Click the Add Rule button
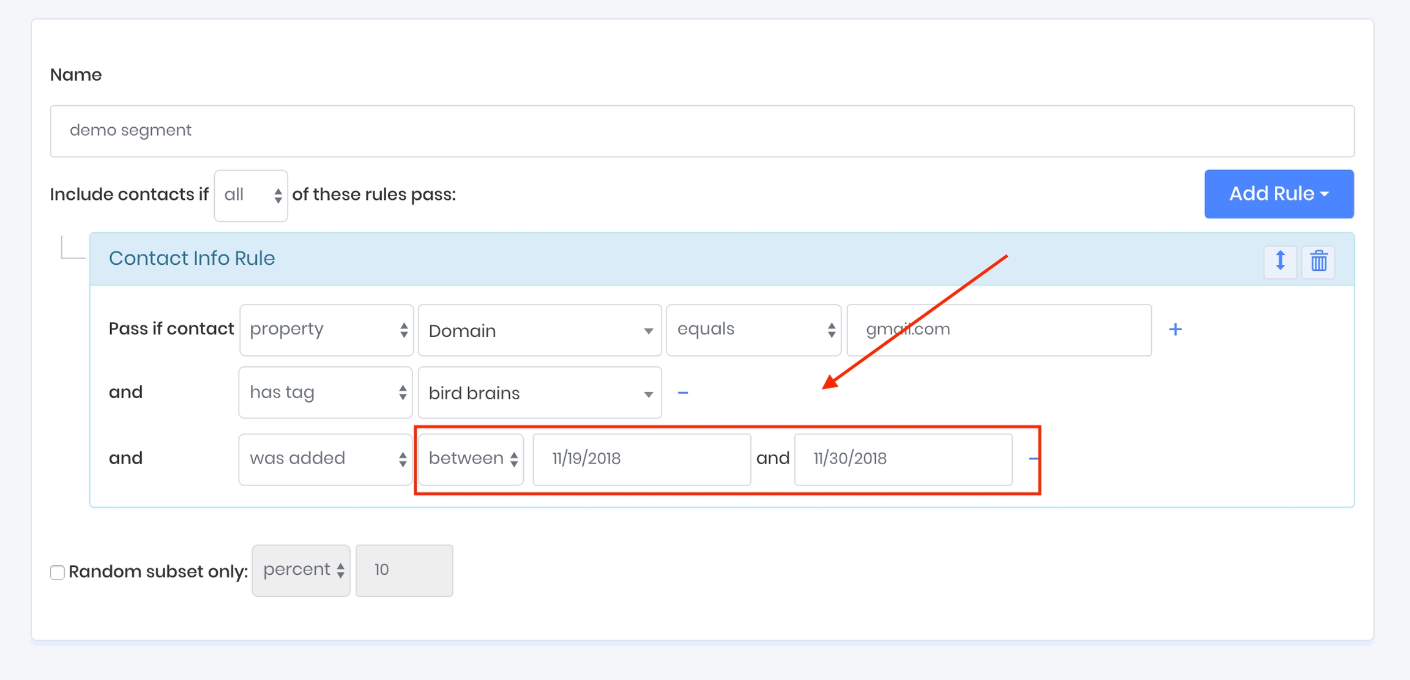Screen dimensions: 1410x680 pyautogui.click(x=1278, y=194)
